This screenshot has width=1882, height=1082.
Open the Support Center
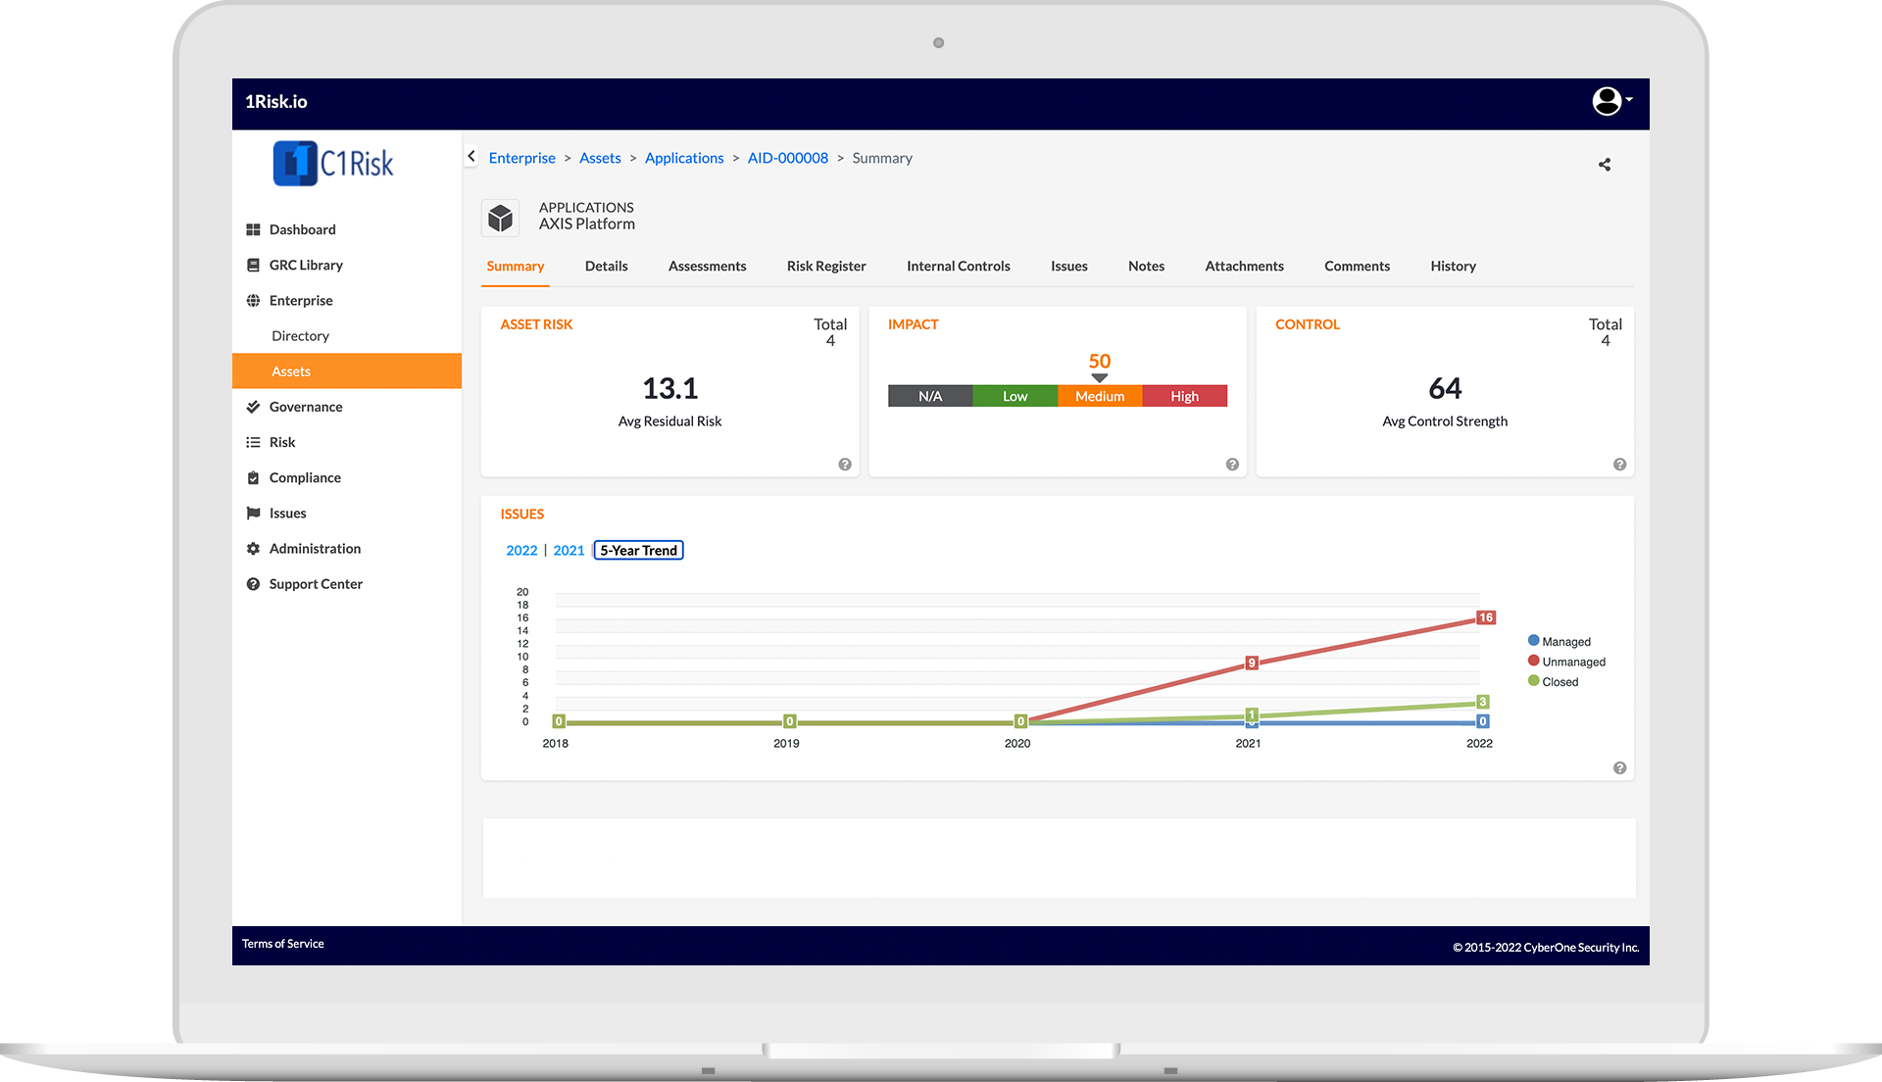click(x=316, y=583)
